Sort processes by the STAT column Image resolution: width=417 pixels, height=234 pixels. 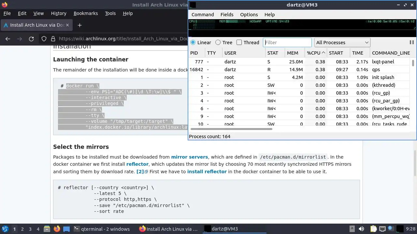pos(275,53)
